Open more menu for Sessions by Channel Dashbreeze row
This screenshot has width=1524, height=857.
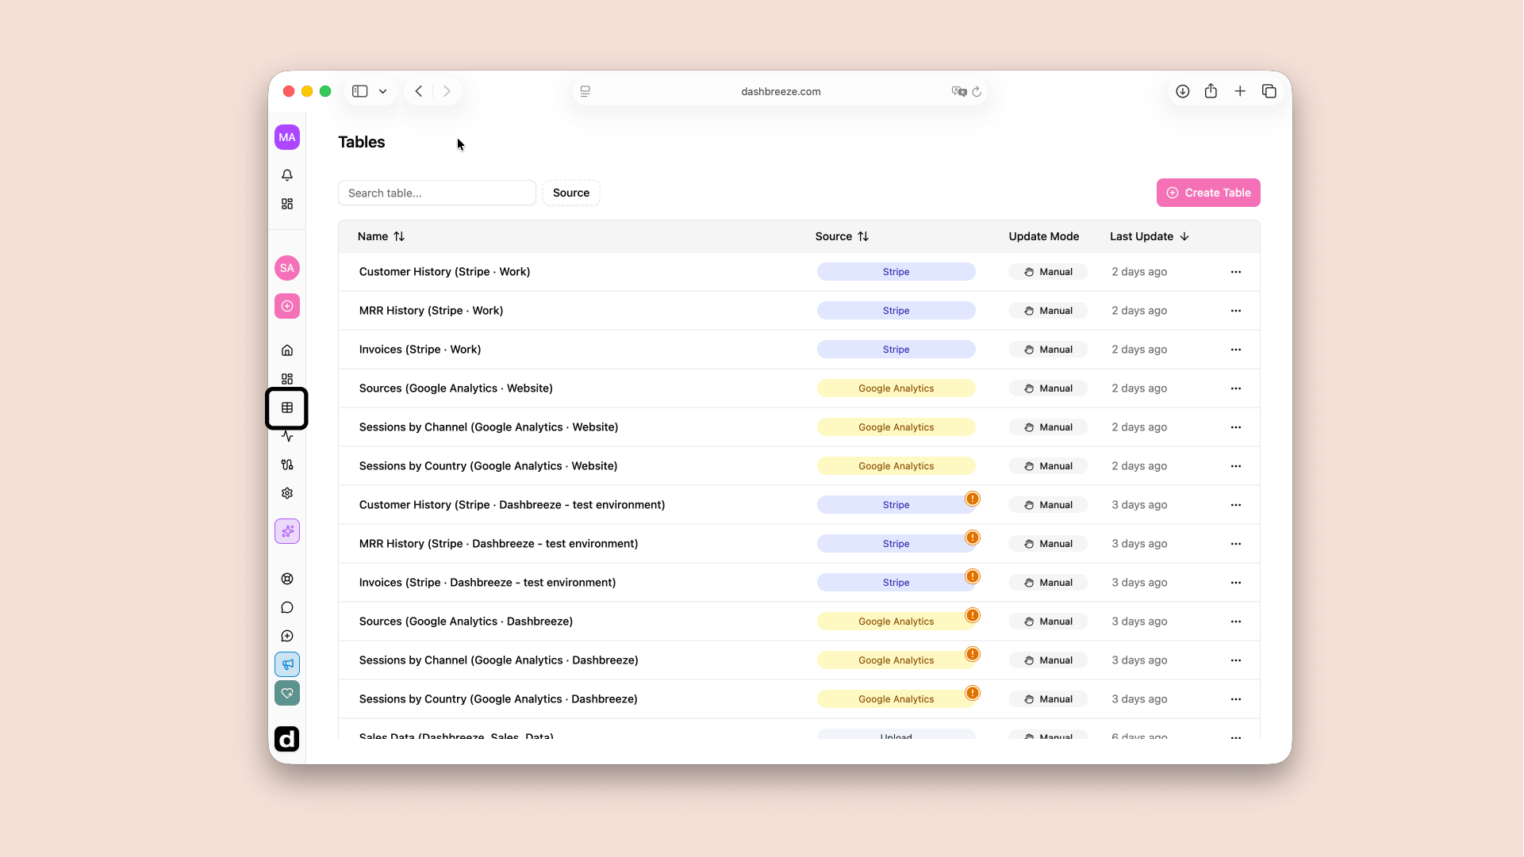click(1236, 660)
